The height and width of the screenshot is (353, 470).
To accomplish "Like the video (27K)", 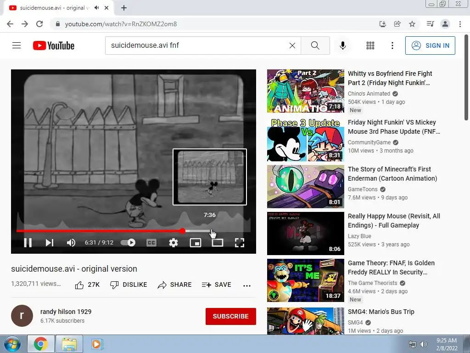I will pyautogui.click(x=87, y=285).
